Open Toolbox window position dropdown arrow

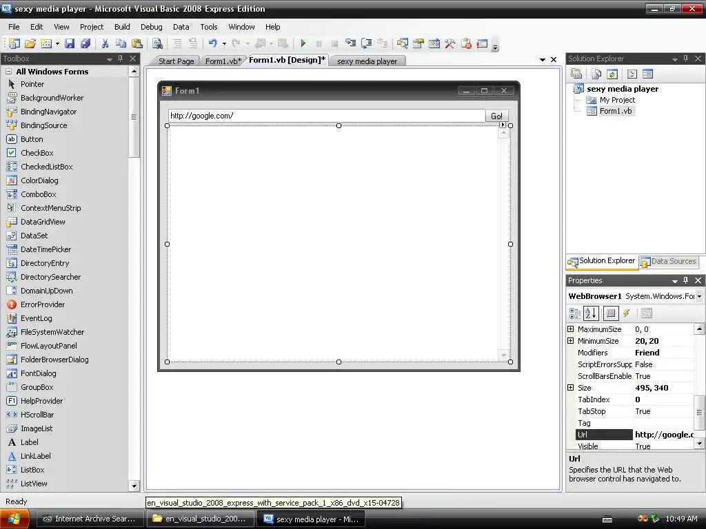pos(110,59)
